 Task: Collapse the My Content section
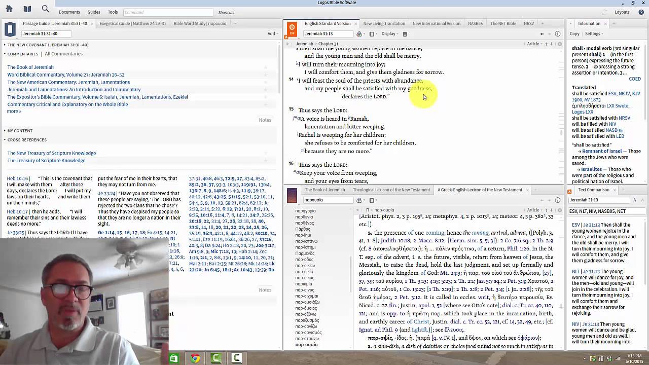(x=5, y=131)
